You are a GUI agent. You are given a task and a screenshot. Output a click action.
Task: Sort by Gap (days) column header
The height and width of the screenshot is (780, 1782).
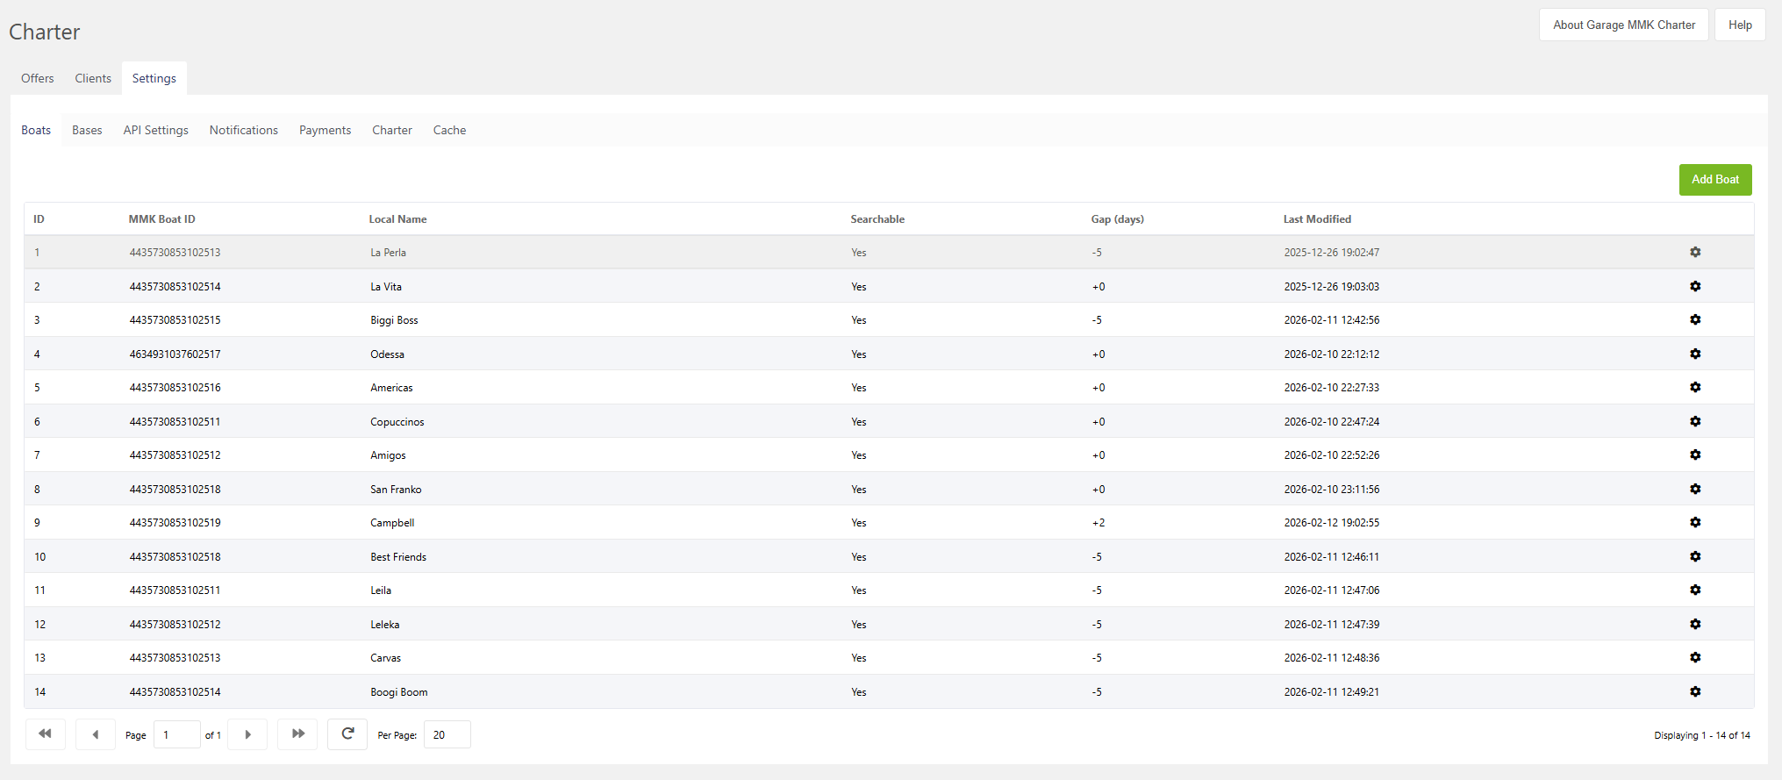click(x=1118, y=219)
